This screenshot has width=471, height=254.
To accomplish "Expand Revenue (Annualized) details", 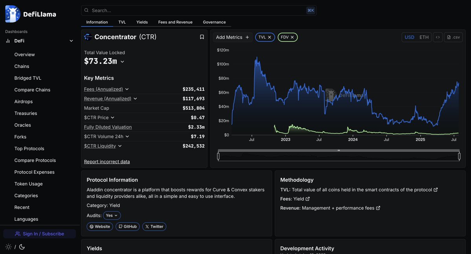I will pos(135,99).
